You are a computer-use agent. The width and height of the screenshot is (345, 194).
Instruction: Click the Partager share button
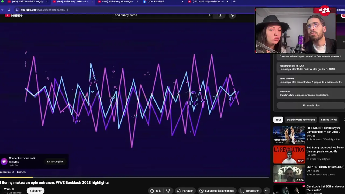pyautogui.click(x=185, y=191)
